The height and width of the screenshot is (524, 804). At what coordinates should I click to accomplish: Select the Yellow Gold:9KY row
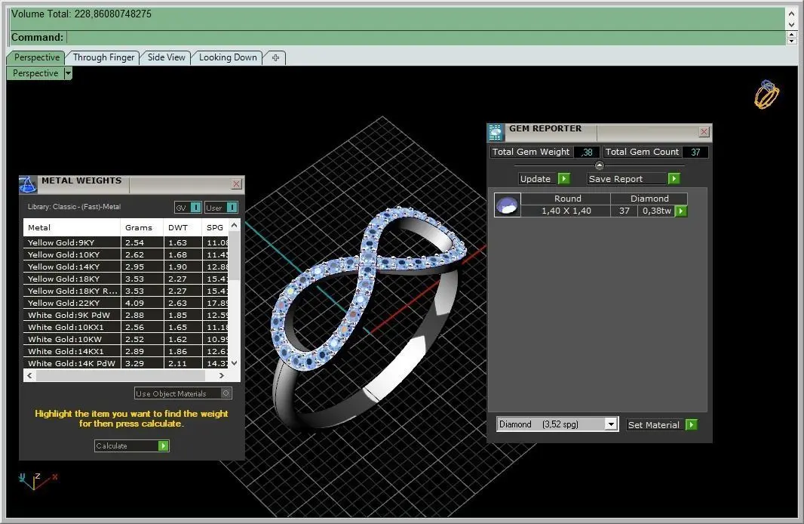pyautogui.click(x=126, y=242)
